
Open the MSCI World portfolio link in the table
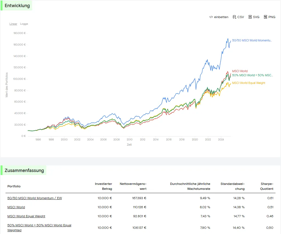tap(16, 207)
